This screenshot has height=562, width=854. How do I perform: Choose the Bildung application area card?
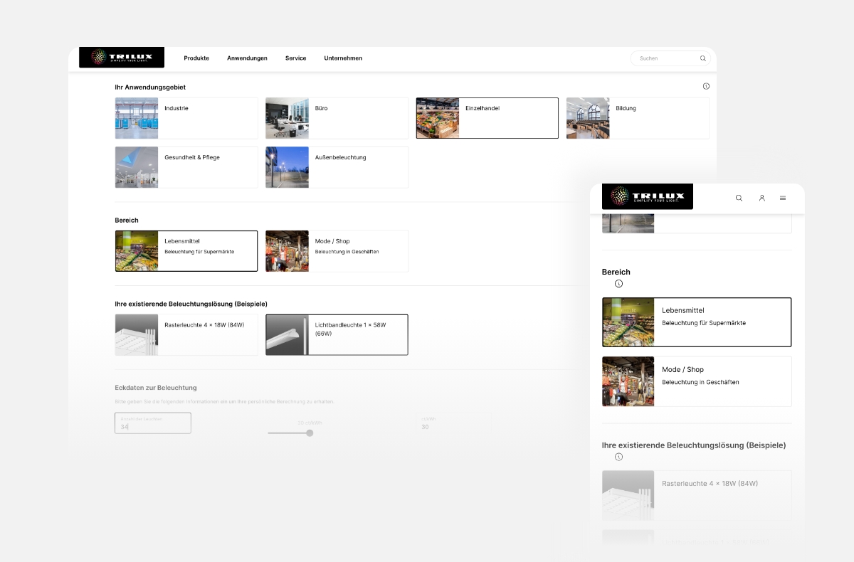tap(638, 118)
